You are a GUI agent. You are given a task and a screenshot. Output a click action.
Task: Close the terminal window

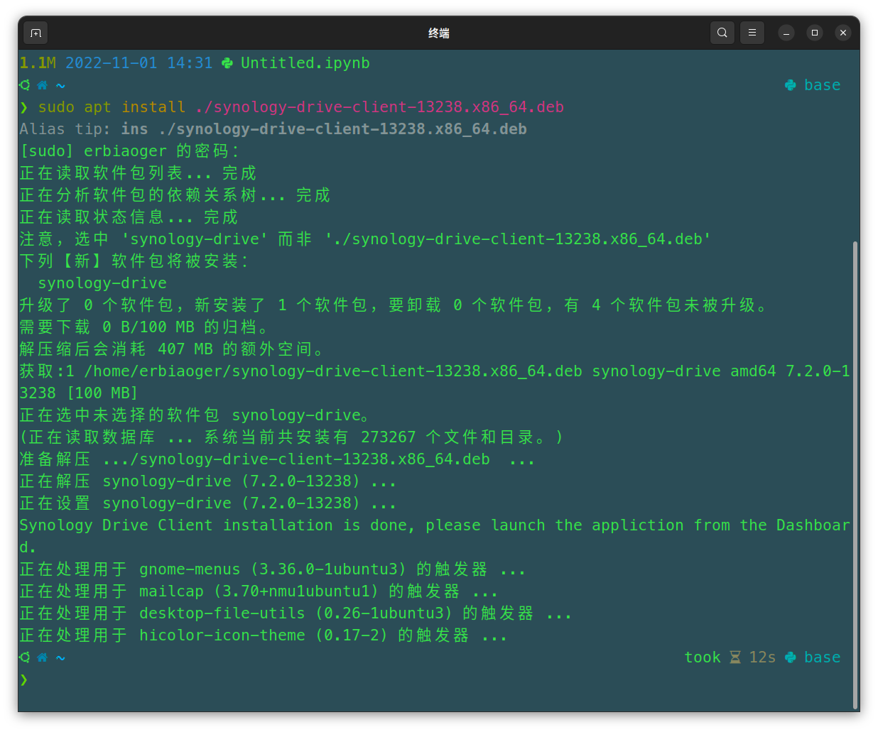pyautogui.click(x=843, y=33)
